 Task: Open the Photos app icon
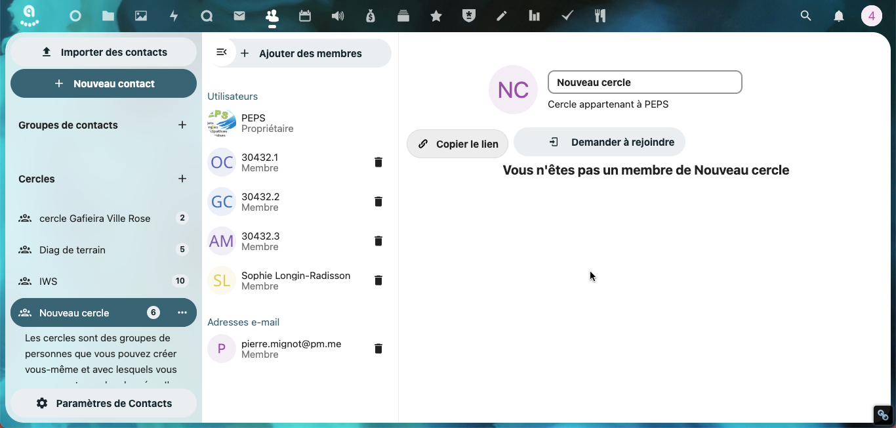click(x=141, y=16)
